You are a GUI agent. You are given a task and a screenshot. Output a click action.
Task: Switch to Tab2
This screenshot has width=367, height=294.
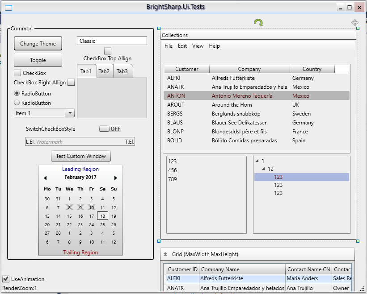click(x=104, y=71)
